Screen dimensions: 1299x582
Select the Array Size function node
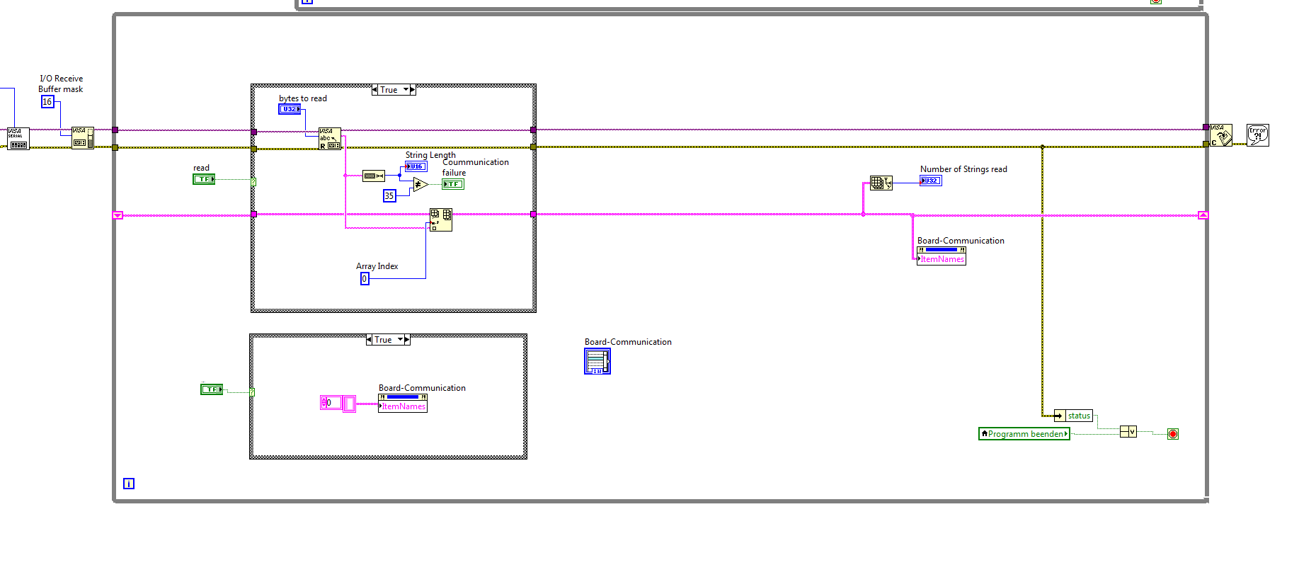(x=881, y=183)
